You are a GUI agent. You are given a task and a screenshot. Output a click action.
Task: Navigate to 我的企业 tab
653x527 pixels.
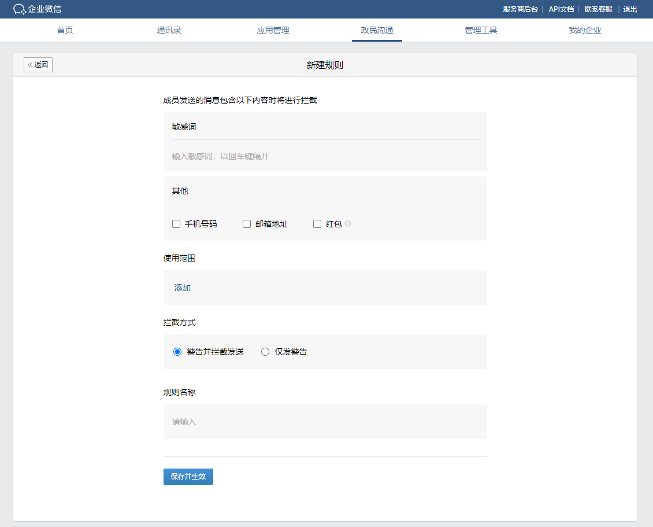[x=585, y=30]
